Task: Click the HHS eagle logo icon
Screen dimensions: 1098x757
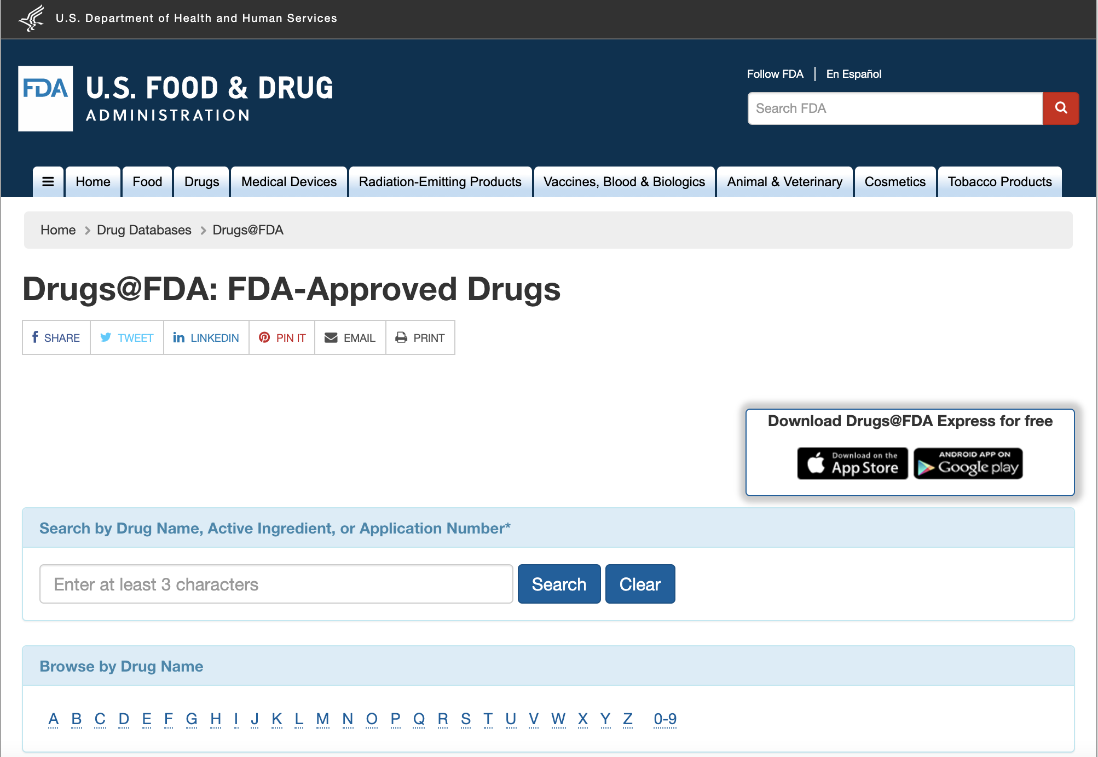Action: pos(31,18)
